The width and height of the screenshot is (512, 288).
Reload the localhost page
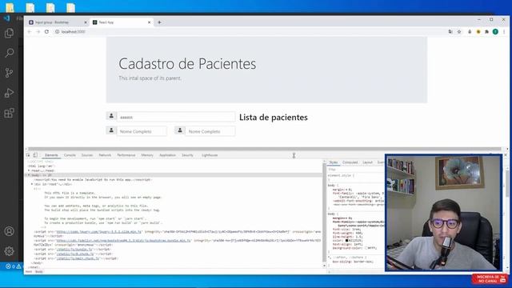tap(46, 32)
